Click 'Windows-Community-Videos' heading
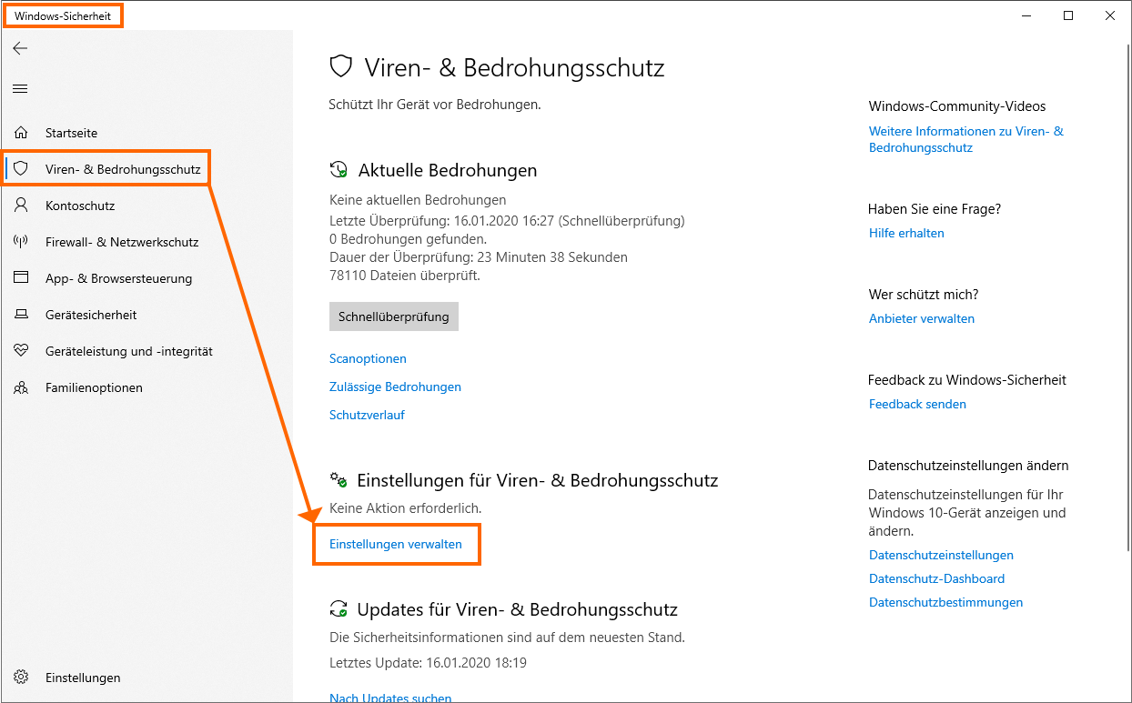The height and width of the screenshot is (703, 1132). click(957, 106)
